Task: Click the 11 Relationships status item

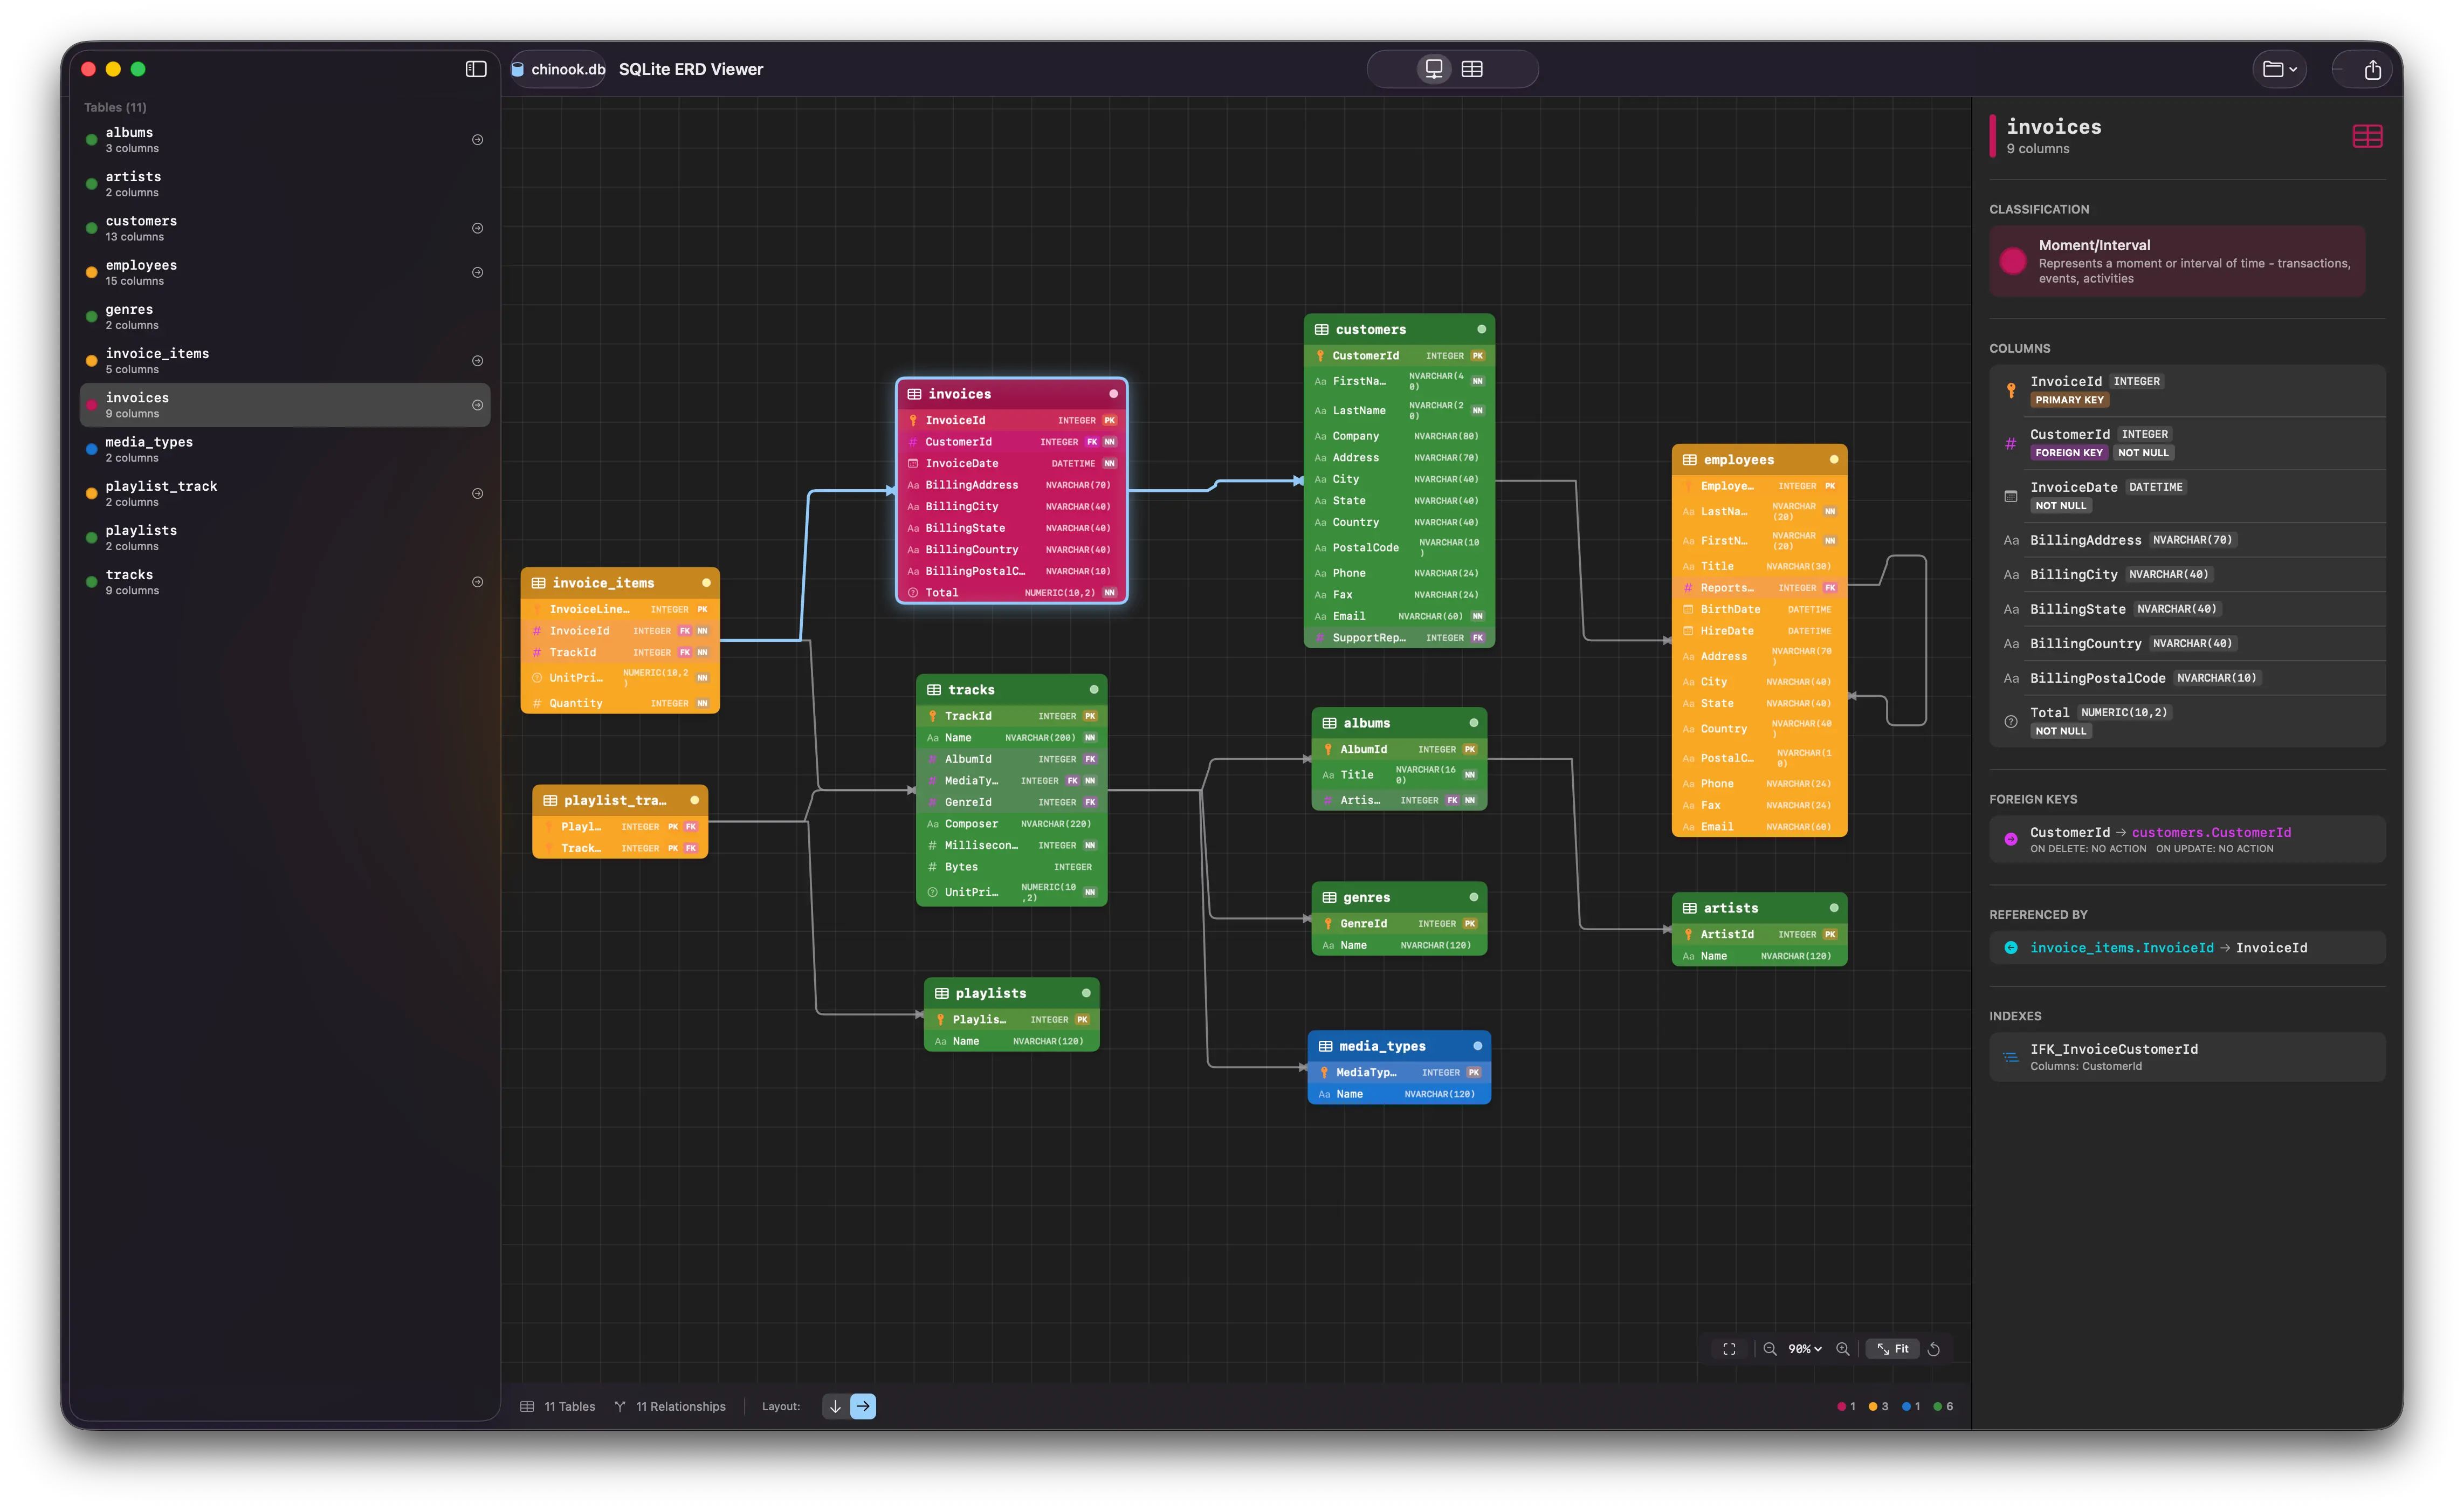Action: tap(670, 1406)
